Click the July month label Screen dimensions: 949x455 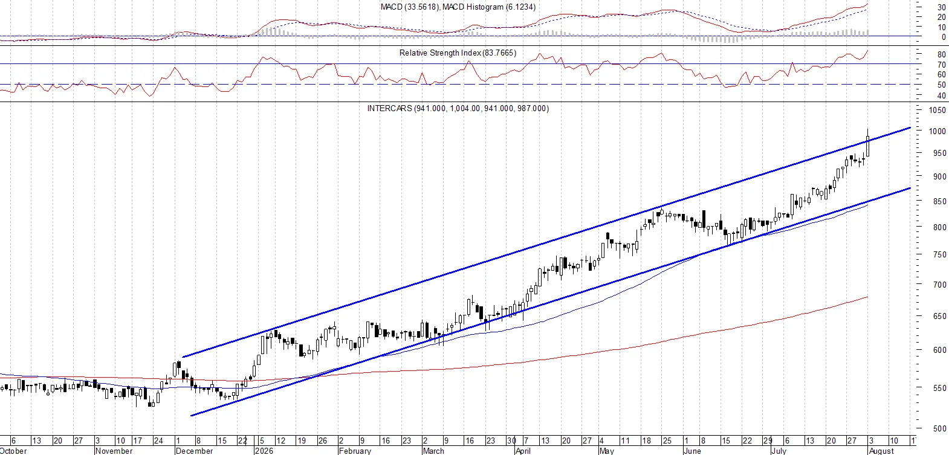tap(779, 451)
